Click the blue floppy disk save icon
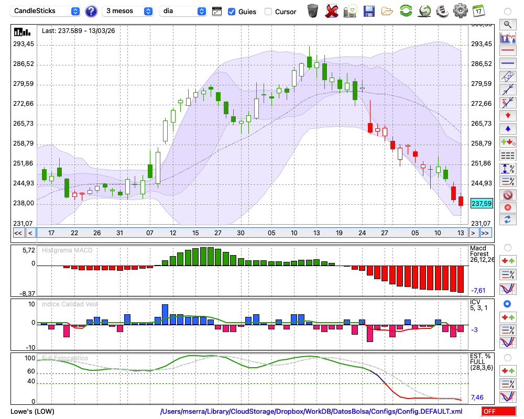524x419 pixels. click(x=369, y=11)
